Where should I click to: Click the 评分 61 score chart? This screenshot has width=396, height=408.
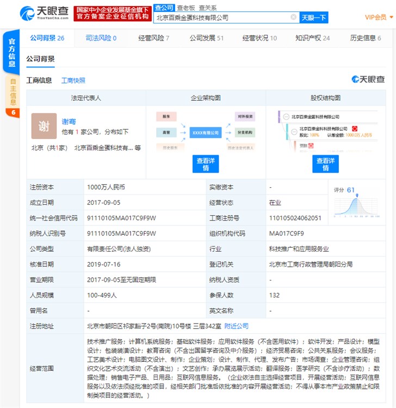pyautogui.click(x=356, y=202)
